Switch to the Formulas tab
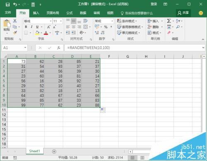The width and height of the screenshot is (207, 161). click(x=70, y=13)
